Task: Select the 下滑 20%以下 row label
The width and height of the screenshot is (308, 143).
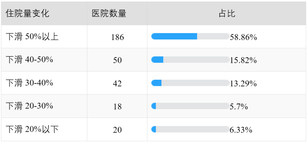Action: (x=32, y=129)
